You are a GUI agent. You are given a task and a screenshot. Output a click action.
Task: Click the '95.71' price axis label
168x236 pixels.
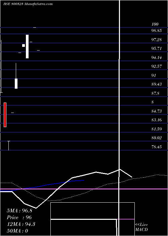coord(157,49)
